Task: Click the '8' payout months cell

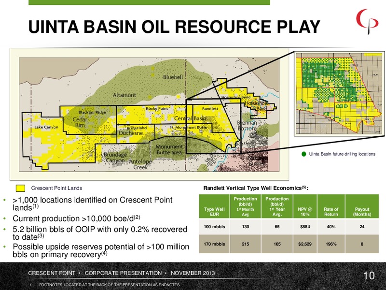Action: [362, 244]
